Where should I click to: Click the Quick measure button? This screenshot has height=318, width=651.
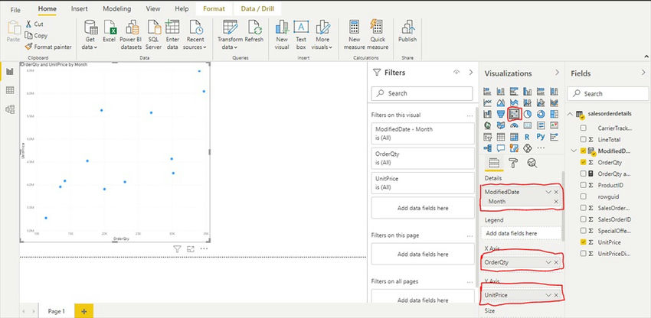click(378, 34)
